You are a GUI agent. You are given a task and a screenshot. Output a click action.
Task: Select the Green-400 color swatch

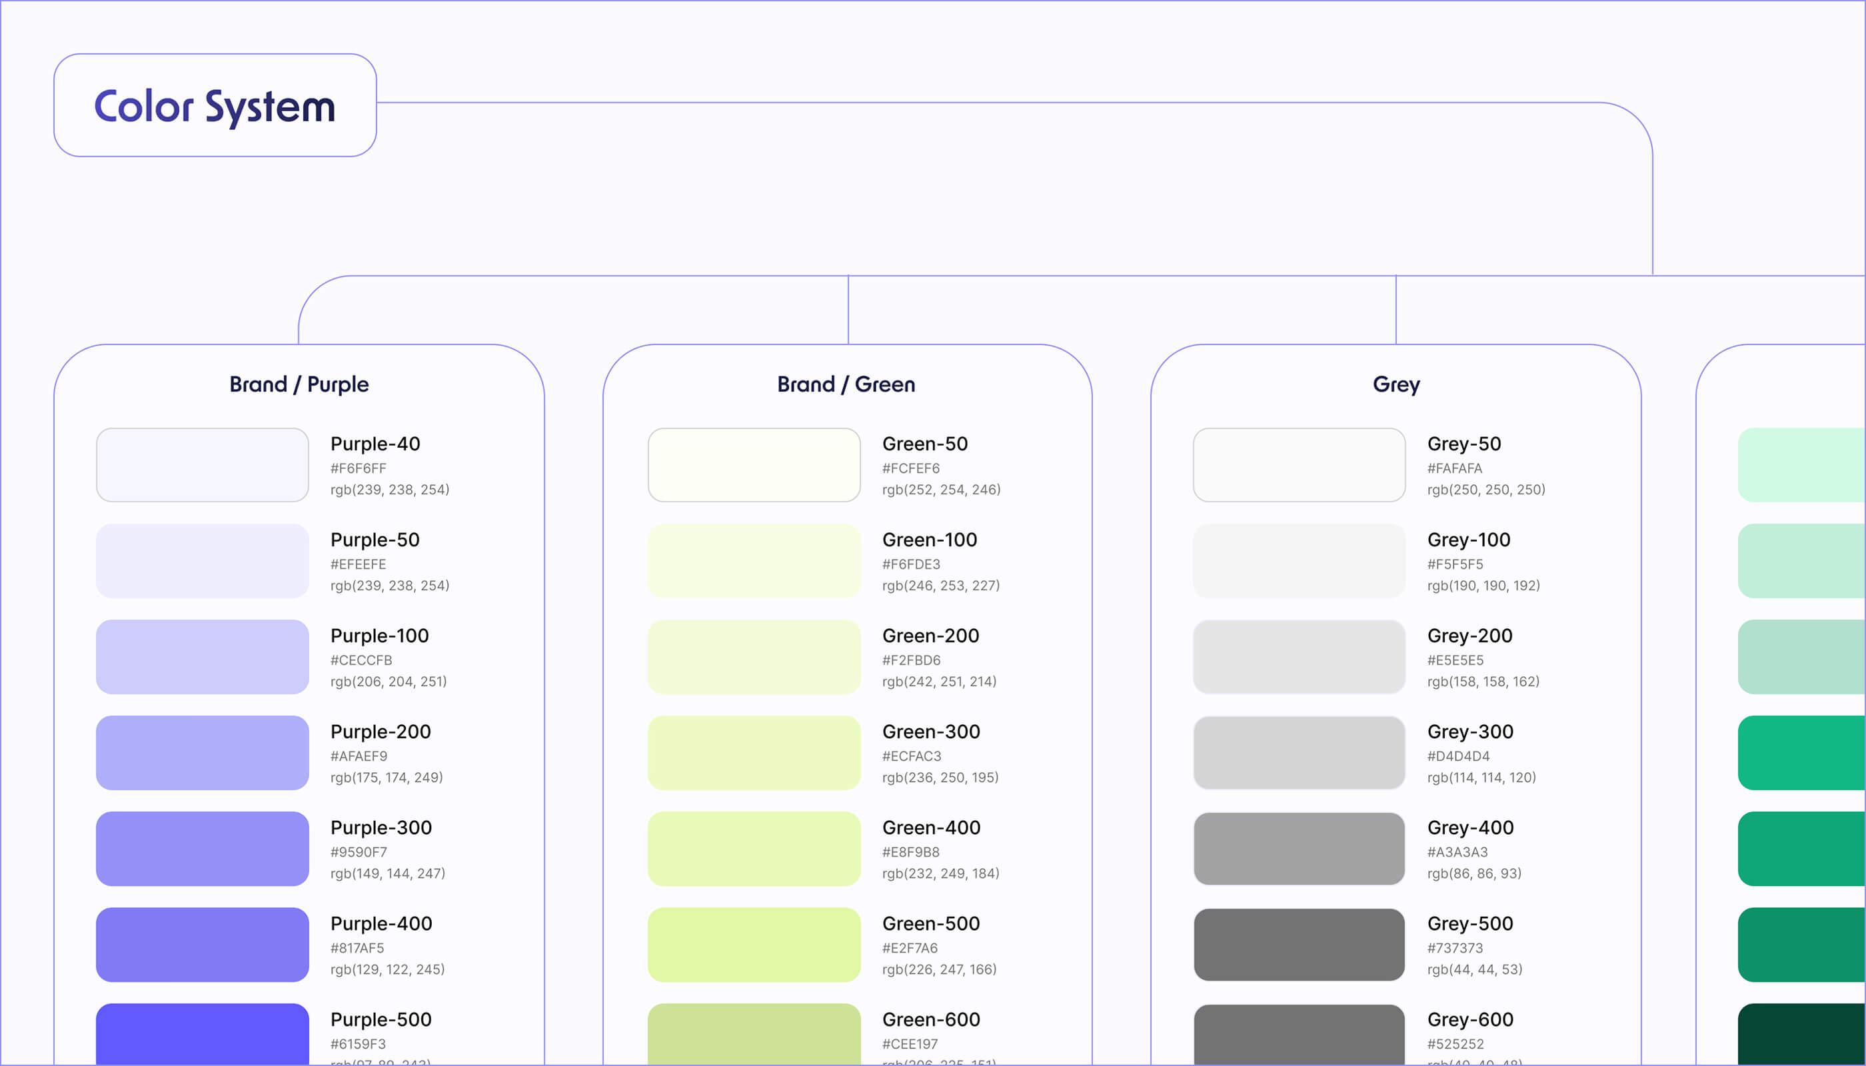pyautogui.click(x=754, y=849)
